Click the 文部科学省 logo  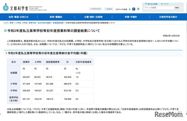(x=25, y=8)
